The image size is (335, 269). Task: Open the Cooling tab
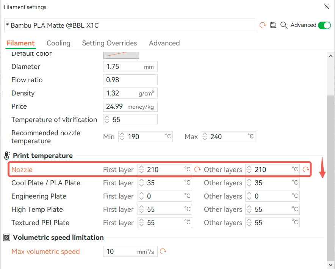(x=58, y=43)
